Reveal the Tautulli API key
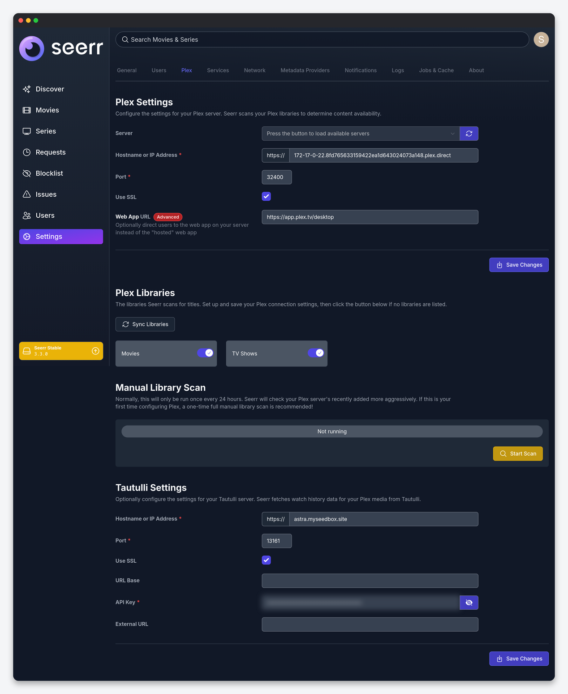 pos(469,603)
